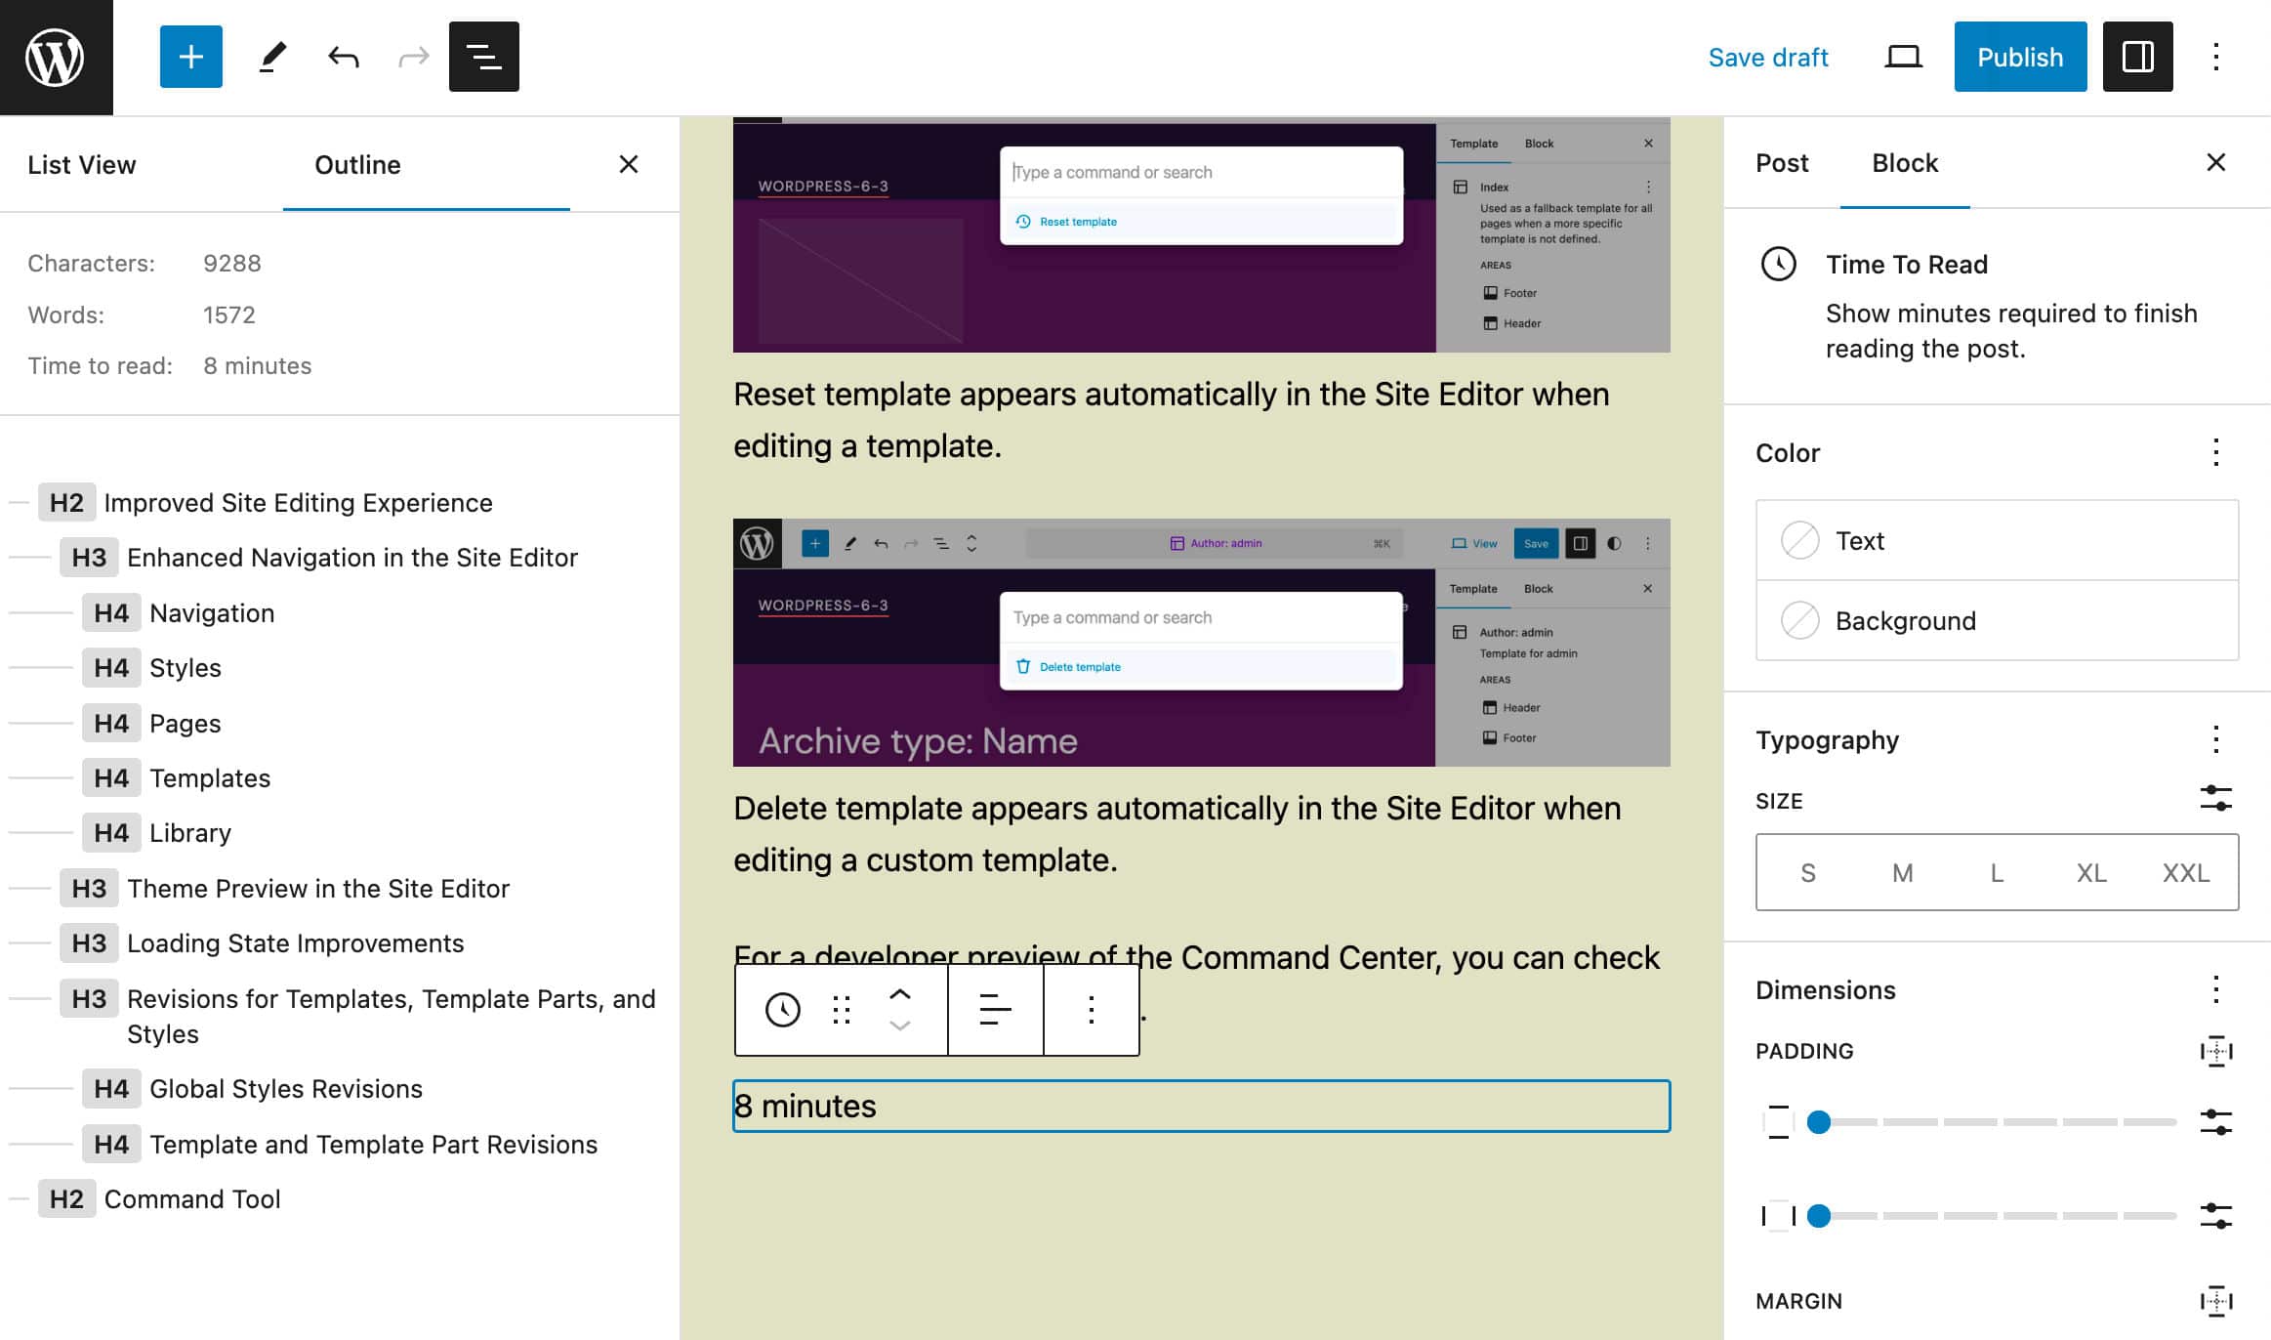Open the Typography options menu

tap(2215, 739)
